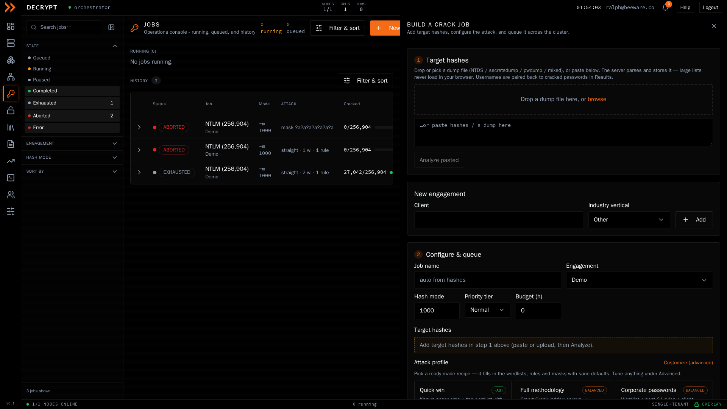Screen dimensions: 727x409
Task: Click the magnifier icon in Search jobs
Action: coord(34,27)
